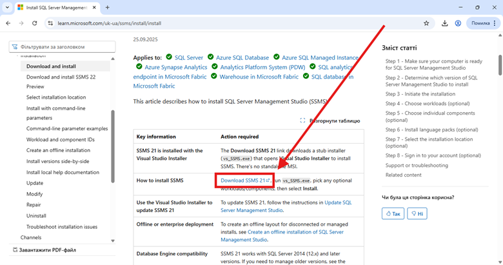Click the filter funnel icon
Screen dimensions: 503x265
(x=15, y=47)
